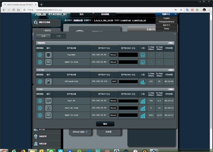Click Manual badge for PaulNAS IP
The image size is (213, 152).
(x=113, y=55)
